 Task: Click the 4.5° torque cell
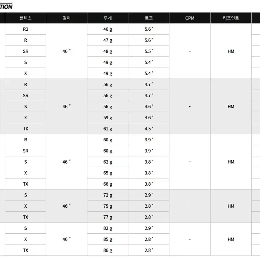coord(148,129)
